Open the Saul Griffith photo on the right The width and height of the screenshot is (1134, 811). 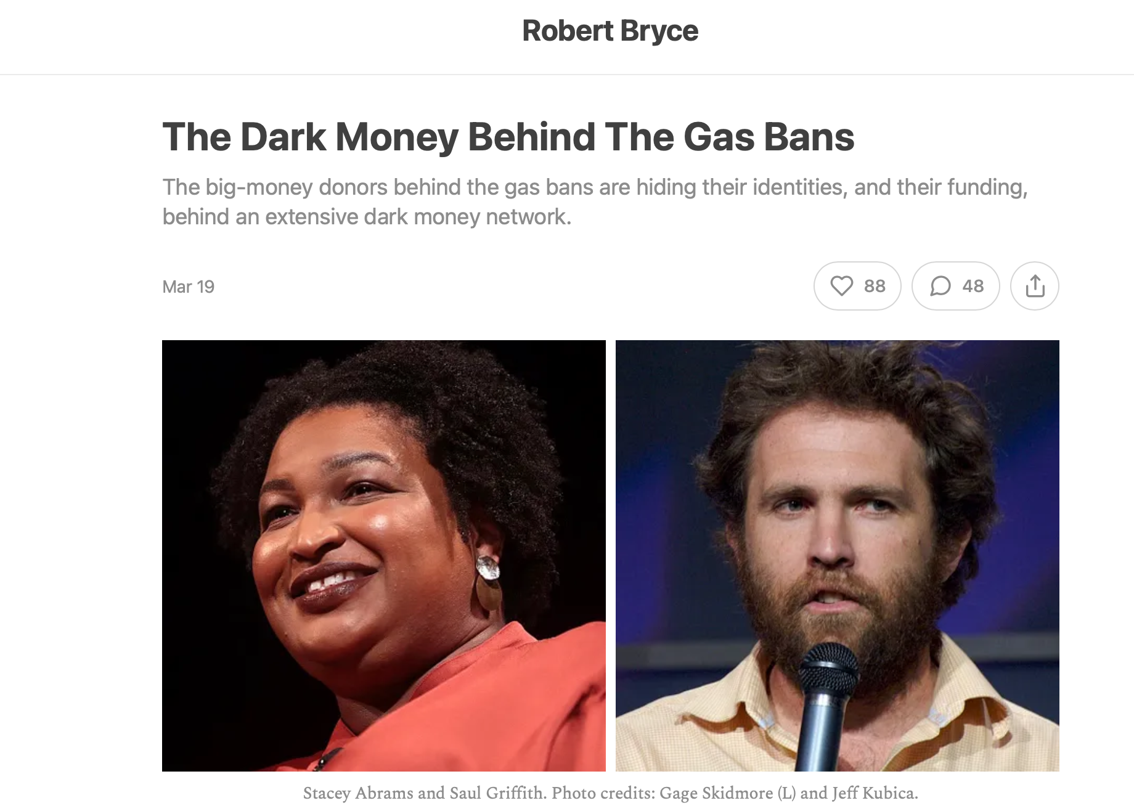click(x=838, y=555)
